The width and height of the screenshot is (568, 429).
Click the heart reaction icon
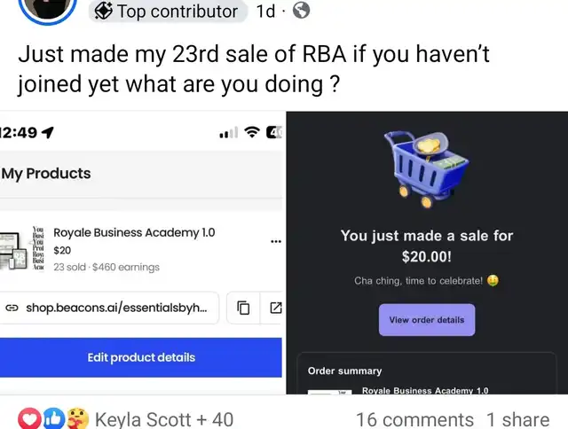(x=29, y=418)
